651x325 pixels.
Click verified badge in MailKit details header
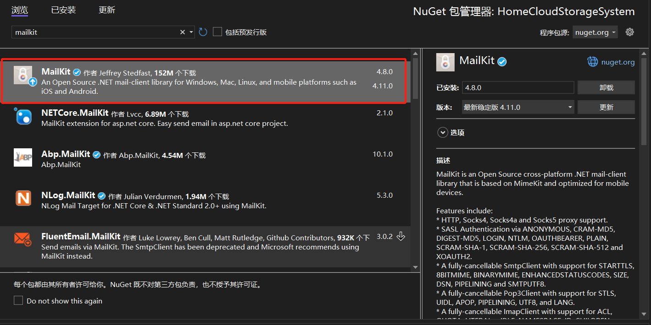point(502,62)
